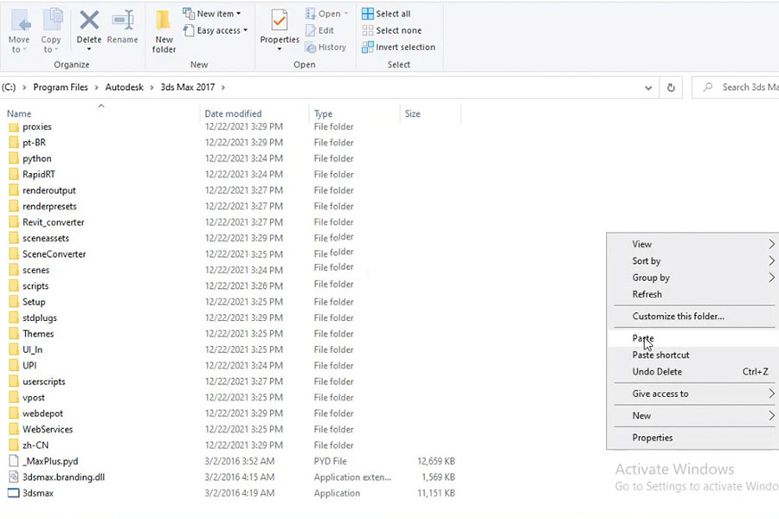Open the View submenu
The width and height of the screenshot is (779, 519).
tap(693, 244)
